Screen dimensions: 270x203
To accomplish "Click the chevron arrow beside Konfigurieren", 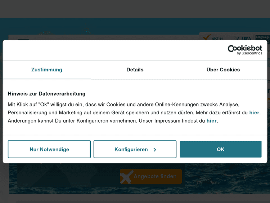I will (155, 150).
